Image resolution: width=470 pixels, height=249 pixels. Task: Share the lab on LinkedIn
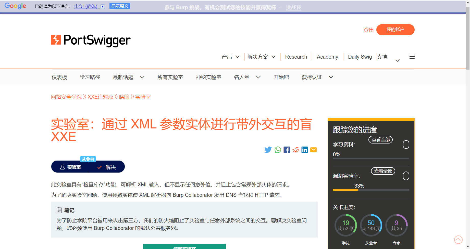[305, 150]
